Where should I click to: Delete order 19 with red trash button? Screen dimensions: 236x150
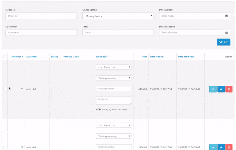pos(229,147)
